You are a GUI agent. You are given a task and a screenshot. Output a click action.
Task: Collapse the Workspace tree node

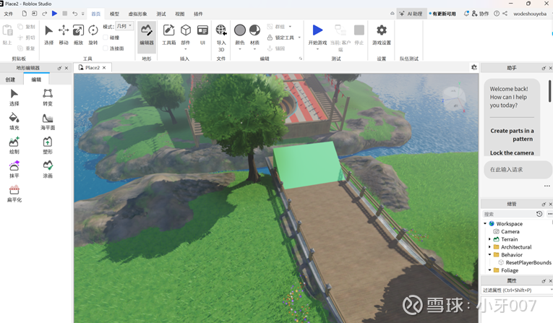tap(485, 223)
